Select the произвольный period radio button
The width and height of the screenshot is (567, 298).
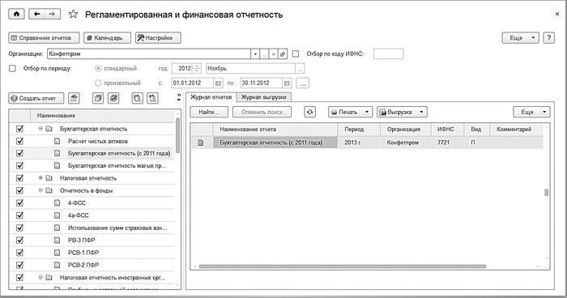pyautogui.click(x=98, y=83)
